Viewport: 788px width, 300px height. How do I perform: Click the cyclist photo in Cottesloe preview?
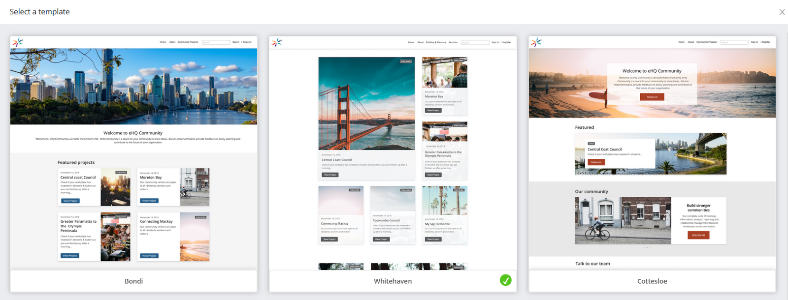(x=623, y=221)
